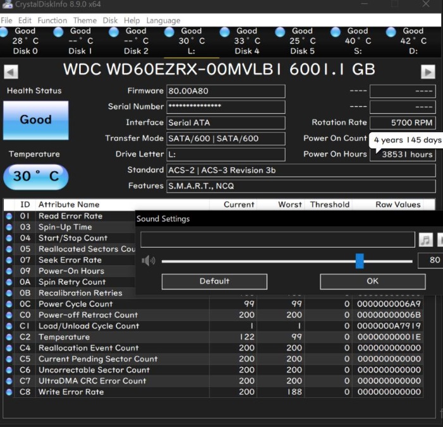Open the Disk menu
The height and width of the screenshot is (427, 443).
(110, 20)
